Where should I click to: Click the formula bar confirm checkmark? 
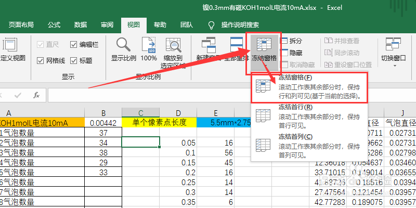coord(18,95)
